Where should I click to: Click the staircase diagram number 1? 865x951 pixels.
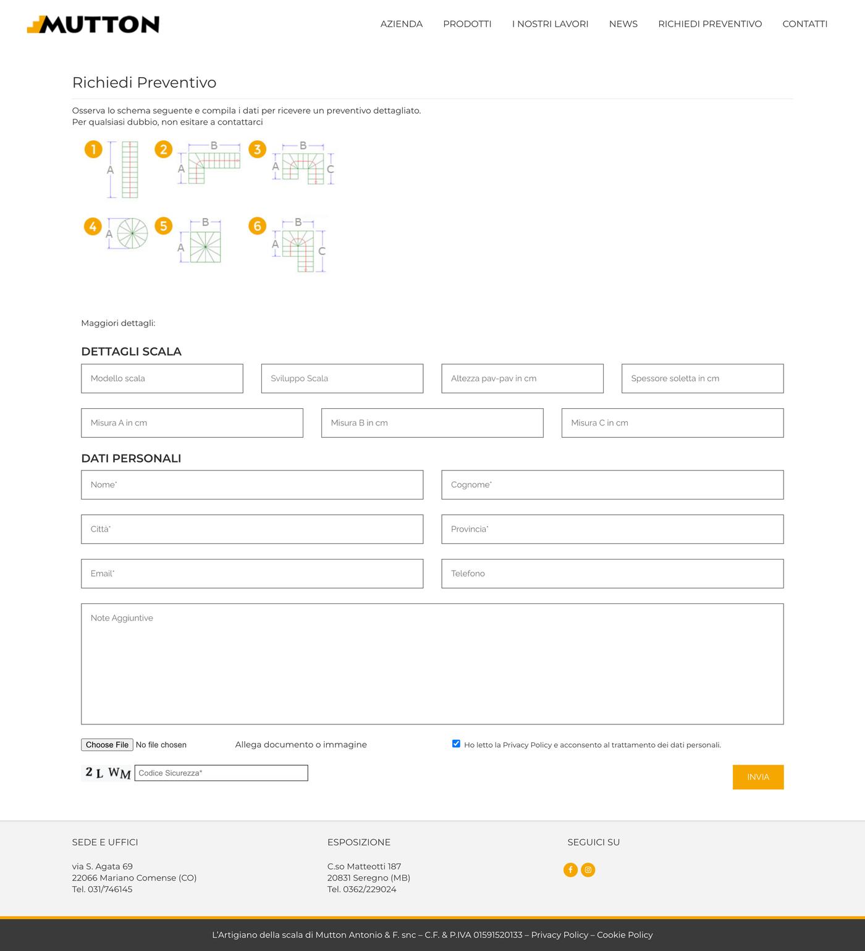point(112,169)
